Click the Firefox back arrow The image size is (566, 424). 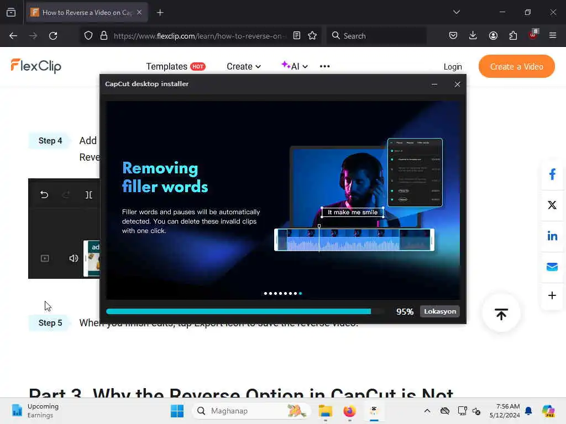point(13,36)
